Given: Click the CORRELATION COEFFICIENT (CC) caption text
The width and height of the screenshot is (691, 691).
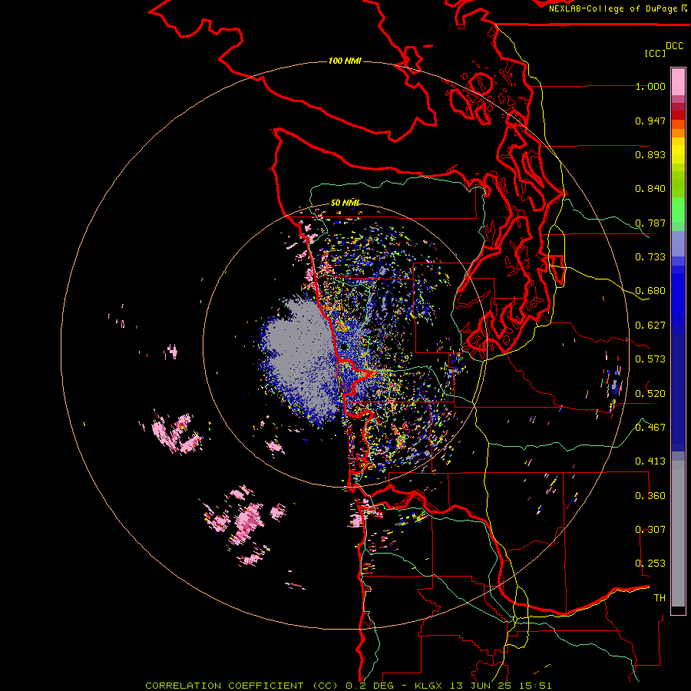Looking at the screenshot, I should 242,686.
